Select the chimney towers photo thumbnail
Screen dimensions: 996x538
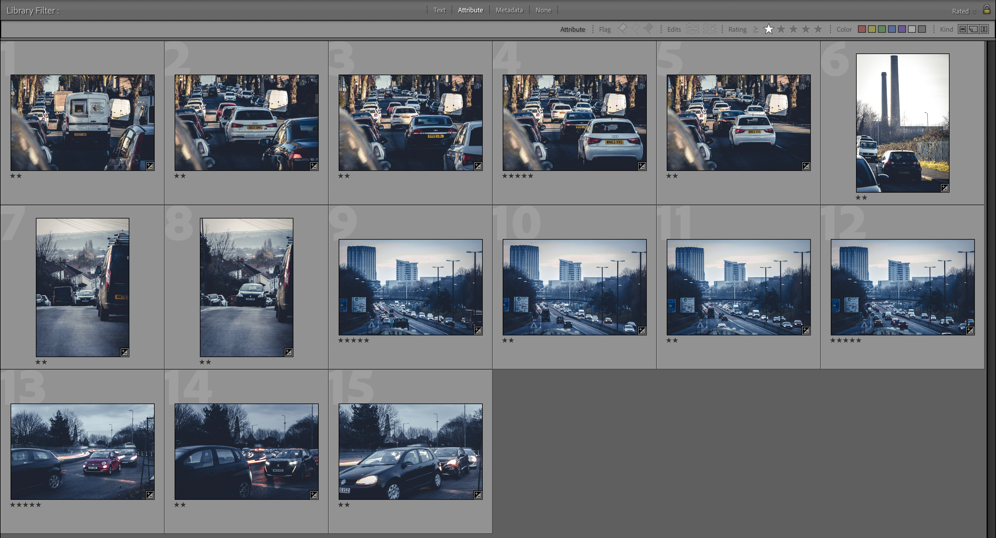(x=902, y=123)
